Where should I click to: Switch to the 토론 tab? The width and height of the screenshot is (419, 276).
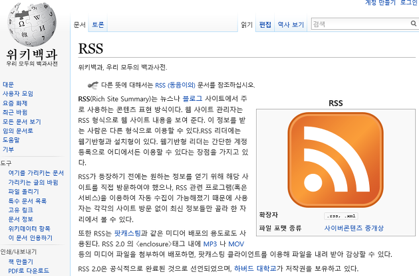(x=98, y=25)
